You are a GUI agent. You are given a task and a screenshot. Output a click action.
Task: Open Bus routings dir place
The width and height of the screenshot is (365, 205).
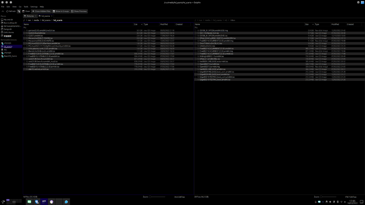coord(11,23)
